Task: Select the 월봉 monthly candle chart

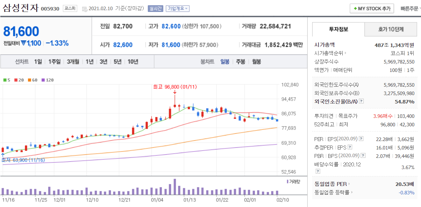Action: (256, 62)
